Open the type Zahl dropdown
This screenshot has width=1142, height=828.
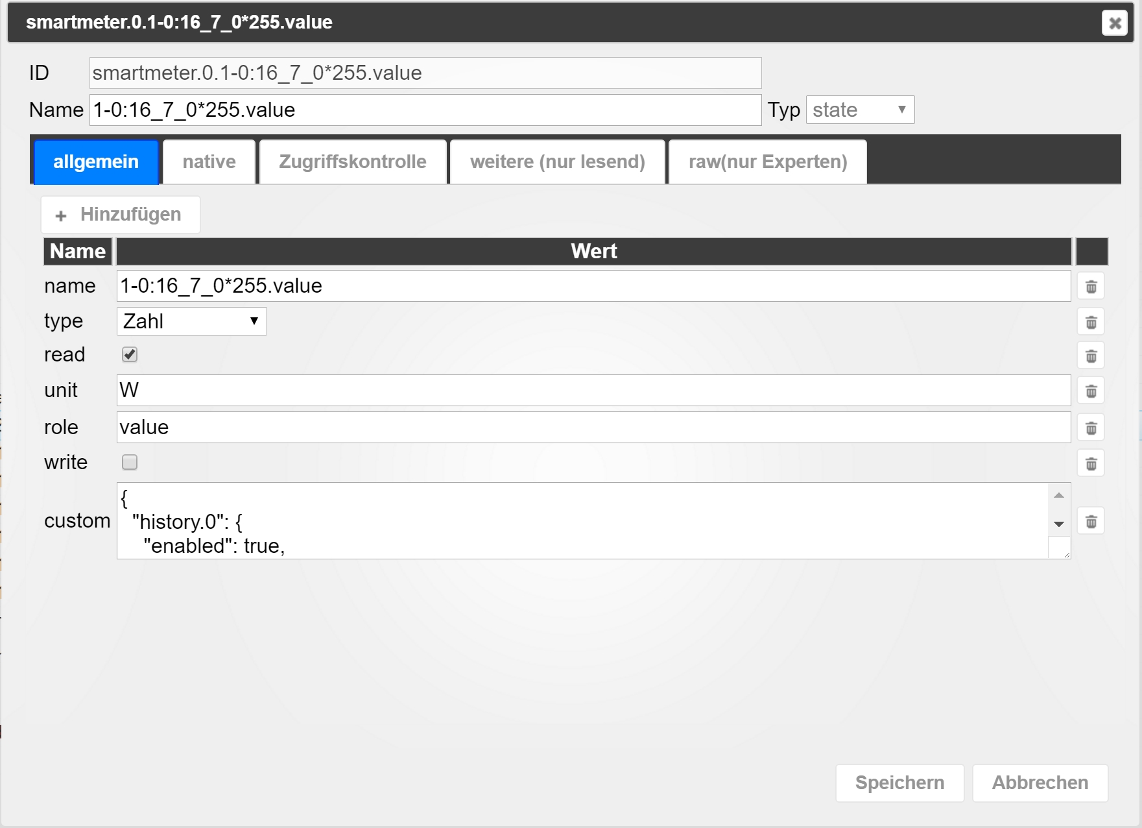[191, 321]
